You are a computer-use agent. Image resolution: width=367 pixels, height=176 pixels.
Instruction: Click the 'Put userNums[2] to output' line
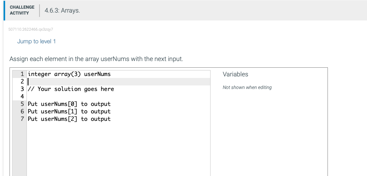[x=69, y=119]
